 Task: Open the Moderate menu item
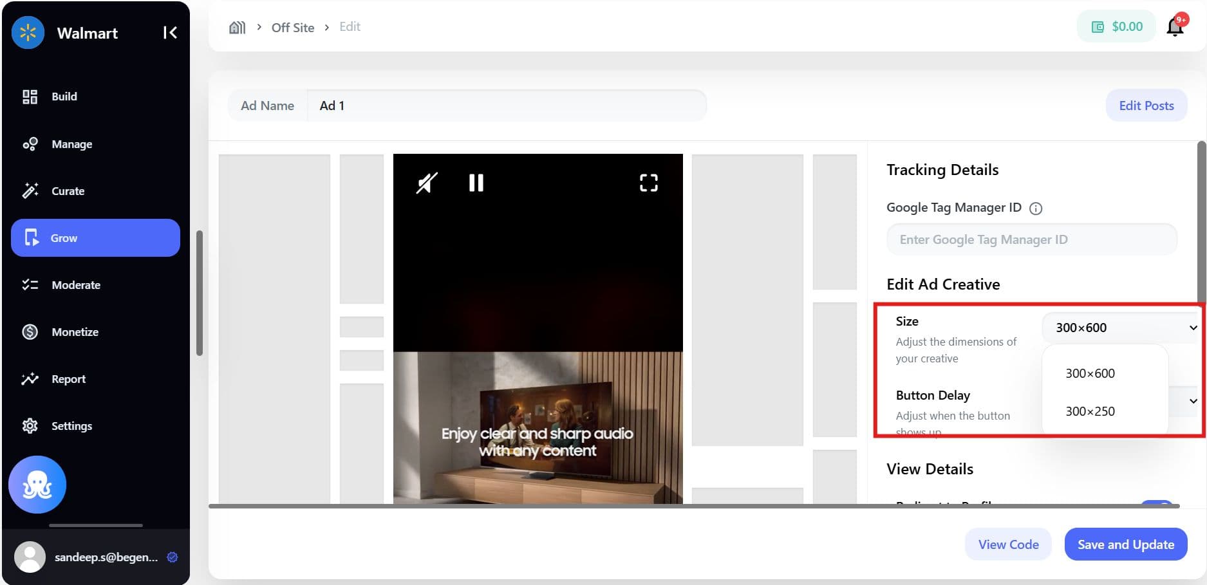coord(95,285)
